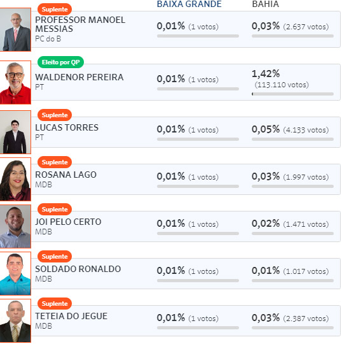Open Professor Manoel Messias candidate photo

[15, 29]
